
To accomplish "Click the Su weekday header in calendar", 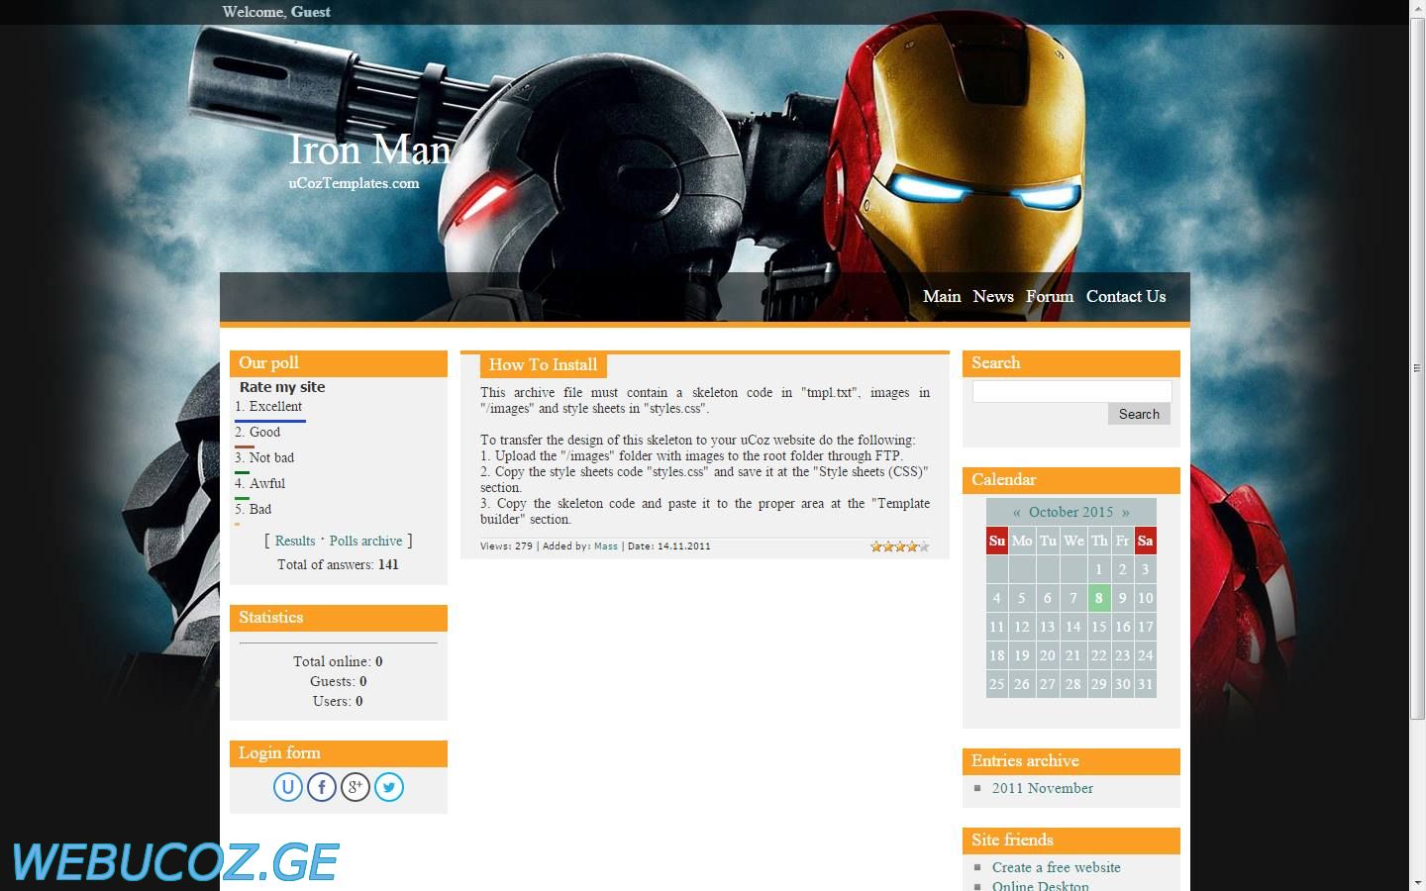I will (x=997, y=541).
